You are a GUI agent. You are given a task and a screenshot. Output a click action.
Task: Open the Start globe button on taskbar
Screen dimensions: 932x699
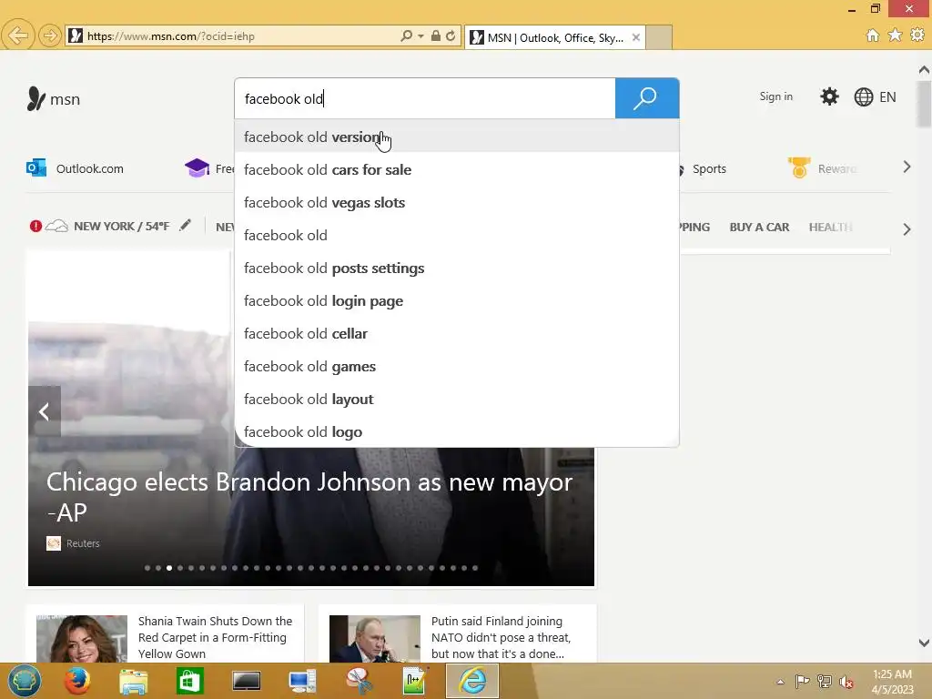[x=25, y=681]
